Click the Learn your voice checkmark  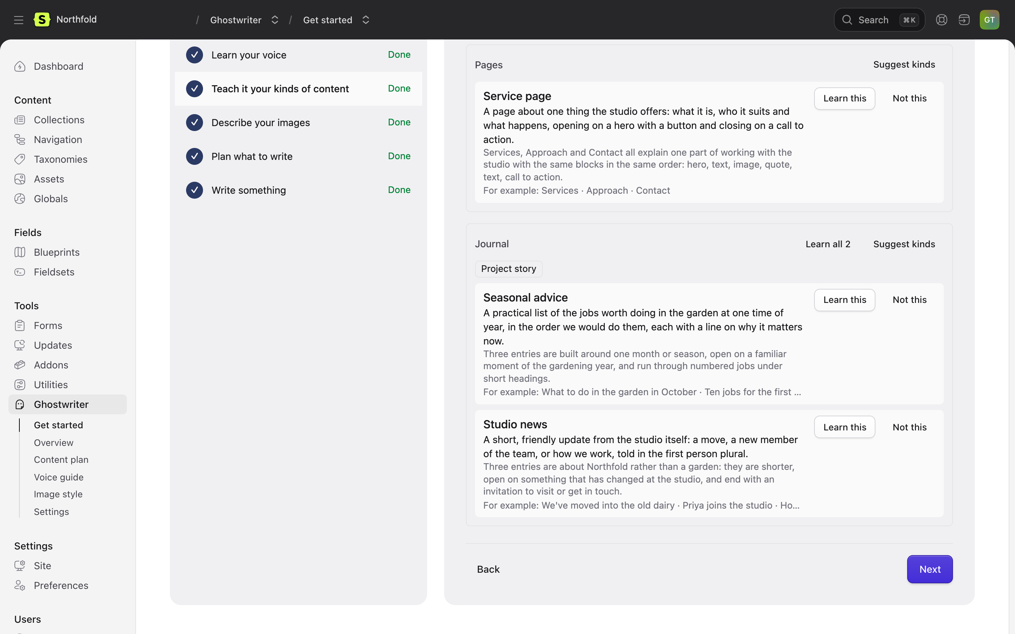[x=194, y=55]
